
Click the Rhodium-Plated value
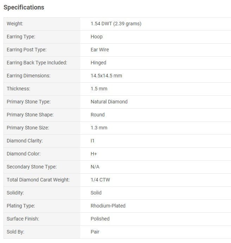108,206
